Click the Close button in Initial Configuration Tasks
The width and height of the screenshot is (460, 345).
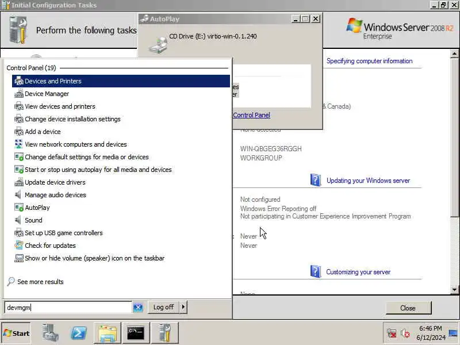point(408,308)
